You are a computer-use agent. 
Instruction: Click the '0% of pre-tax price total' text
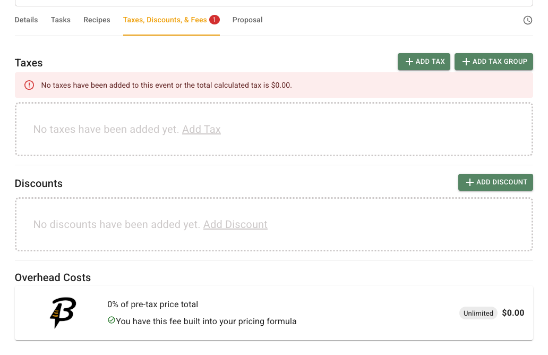(x=153, y=305)
